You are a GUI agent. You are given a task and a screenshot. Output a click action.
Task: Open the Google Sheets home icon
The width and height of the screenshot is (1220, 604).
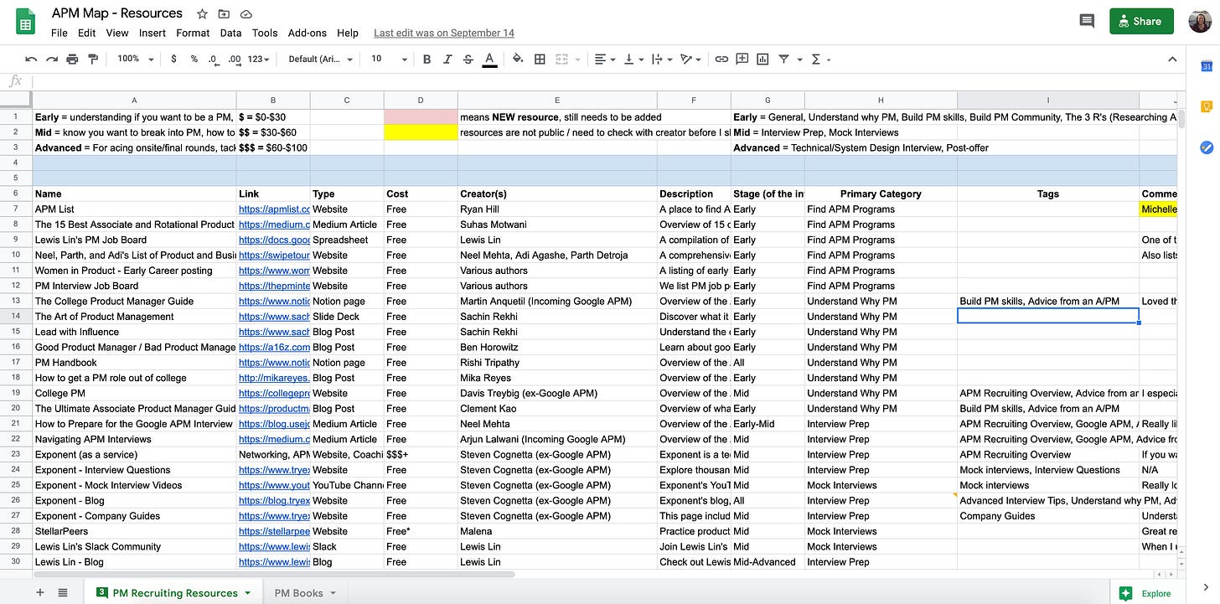pos(25,22)
